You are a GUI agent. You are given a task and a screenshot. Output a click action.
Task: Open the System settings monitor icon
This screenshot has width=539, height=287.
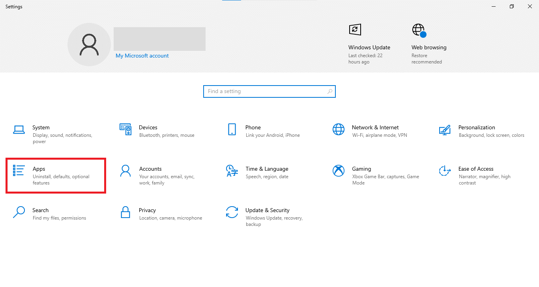(x=19, y=129)
